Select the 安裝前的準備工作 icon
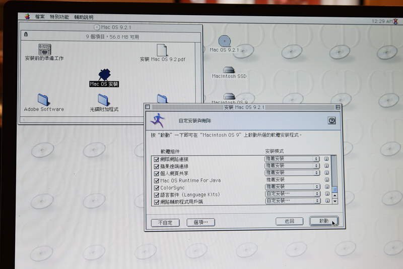 tap(44, 49)
